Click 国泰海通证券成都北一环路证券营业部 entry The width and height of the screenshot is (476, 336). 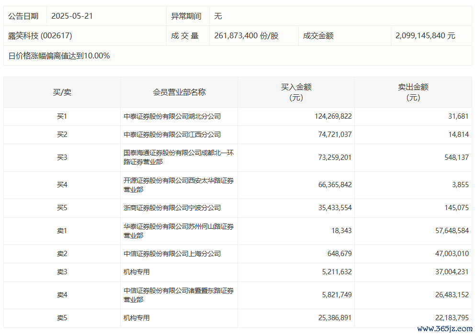(179, 157)
